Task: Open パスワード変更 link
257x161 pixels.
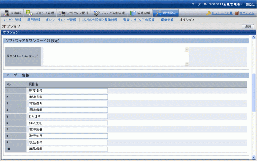Action: click(x=222, y=13)
